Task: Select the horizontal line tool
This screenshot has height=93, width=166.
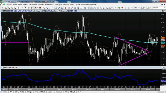Action: [x=52, y=8]
